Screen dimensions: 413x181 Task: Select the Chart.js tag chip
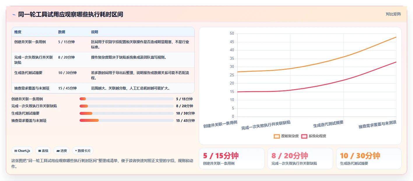pos(22,151)
